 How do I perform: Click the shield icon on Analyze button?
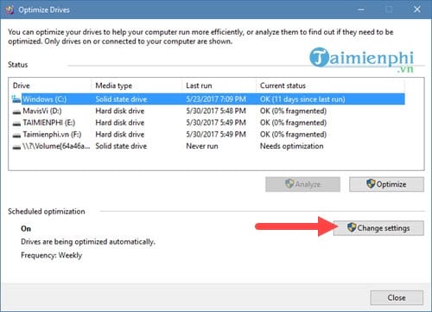click(x=289, y=183)
